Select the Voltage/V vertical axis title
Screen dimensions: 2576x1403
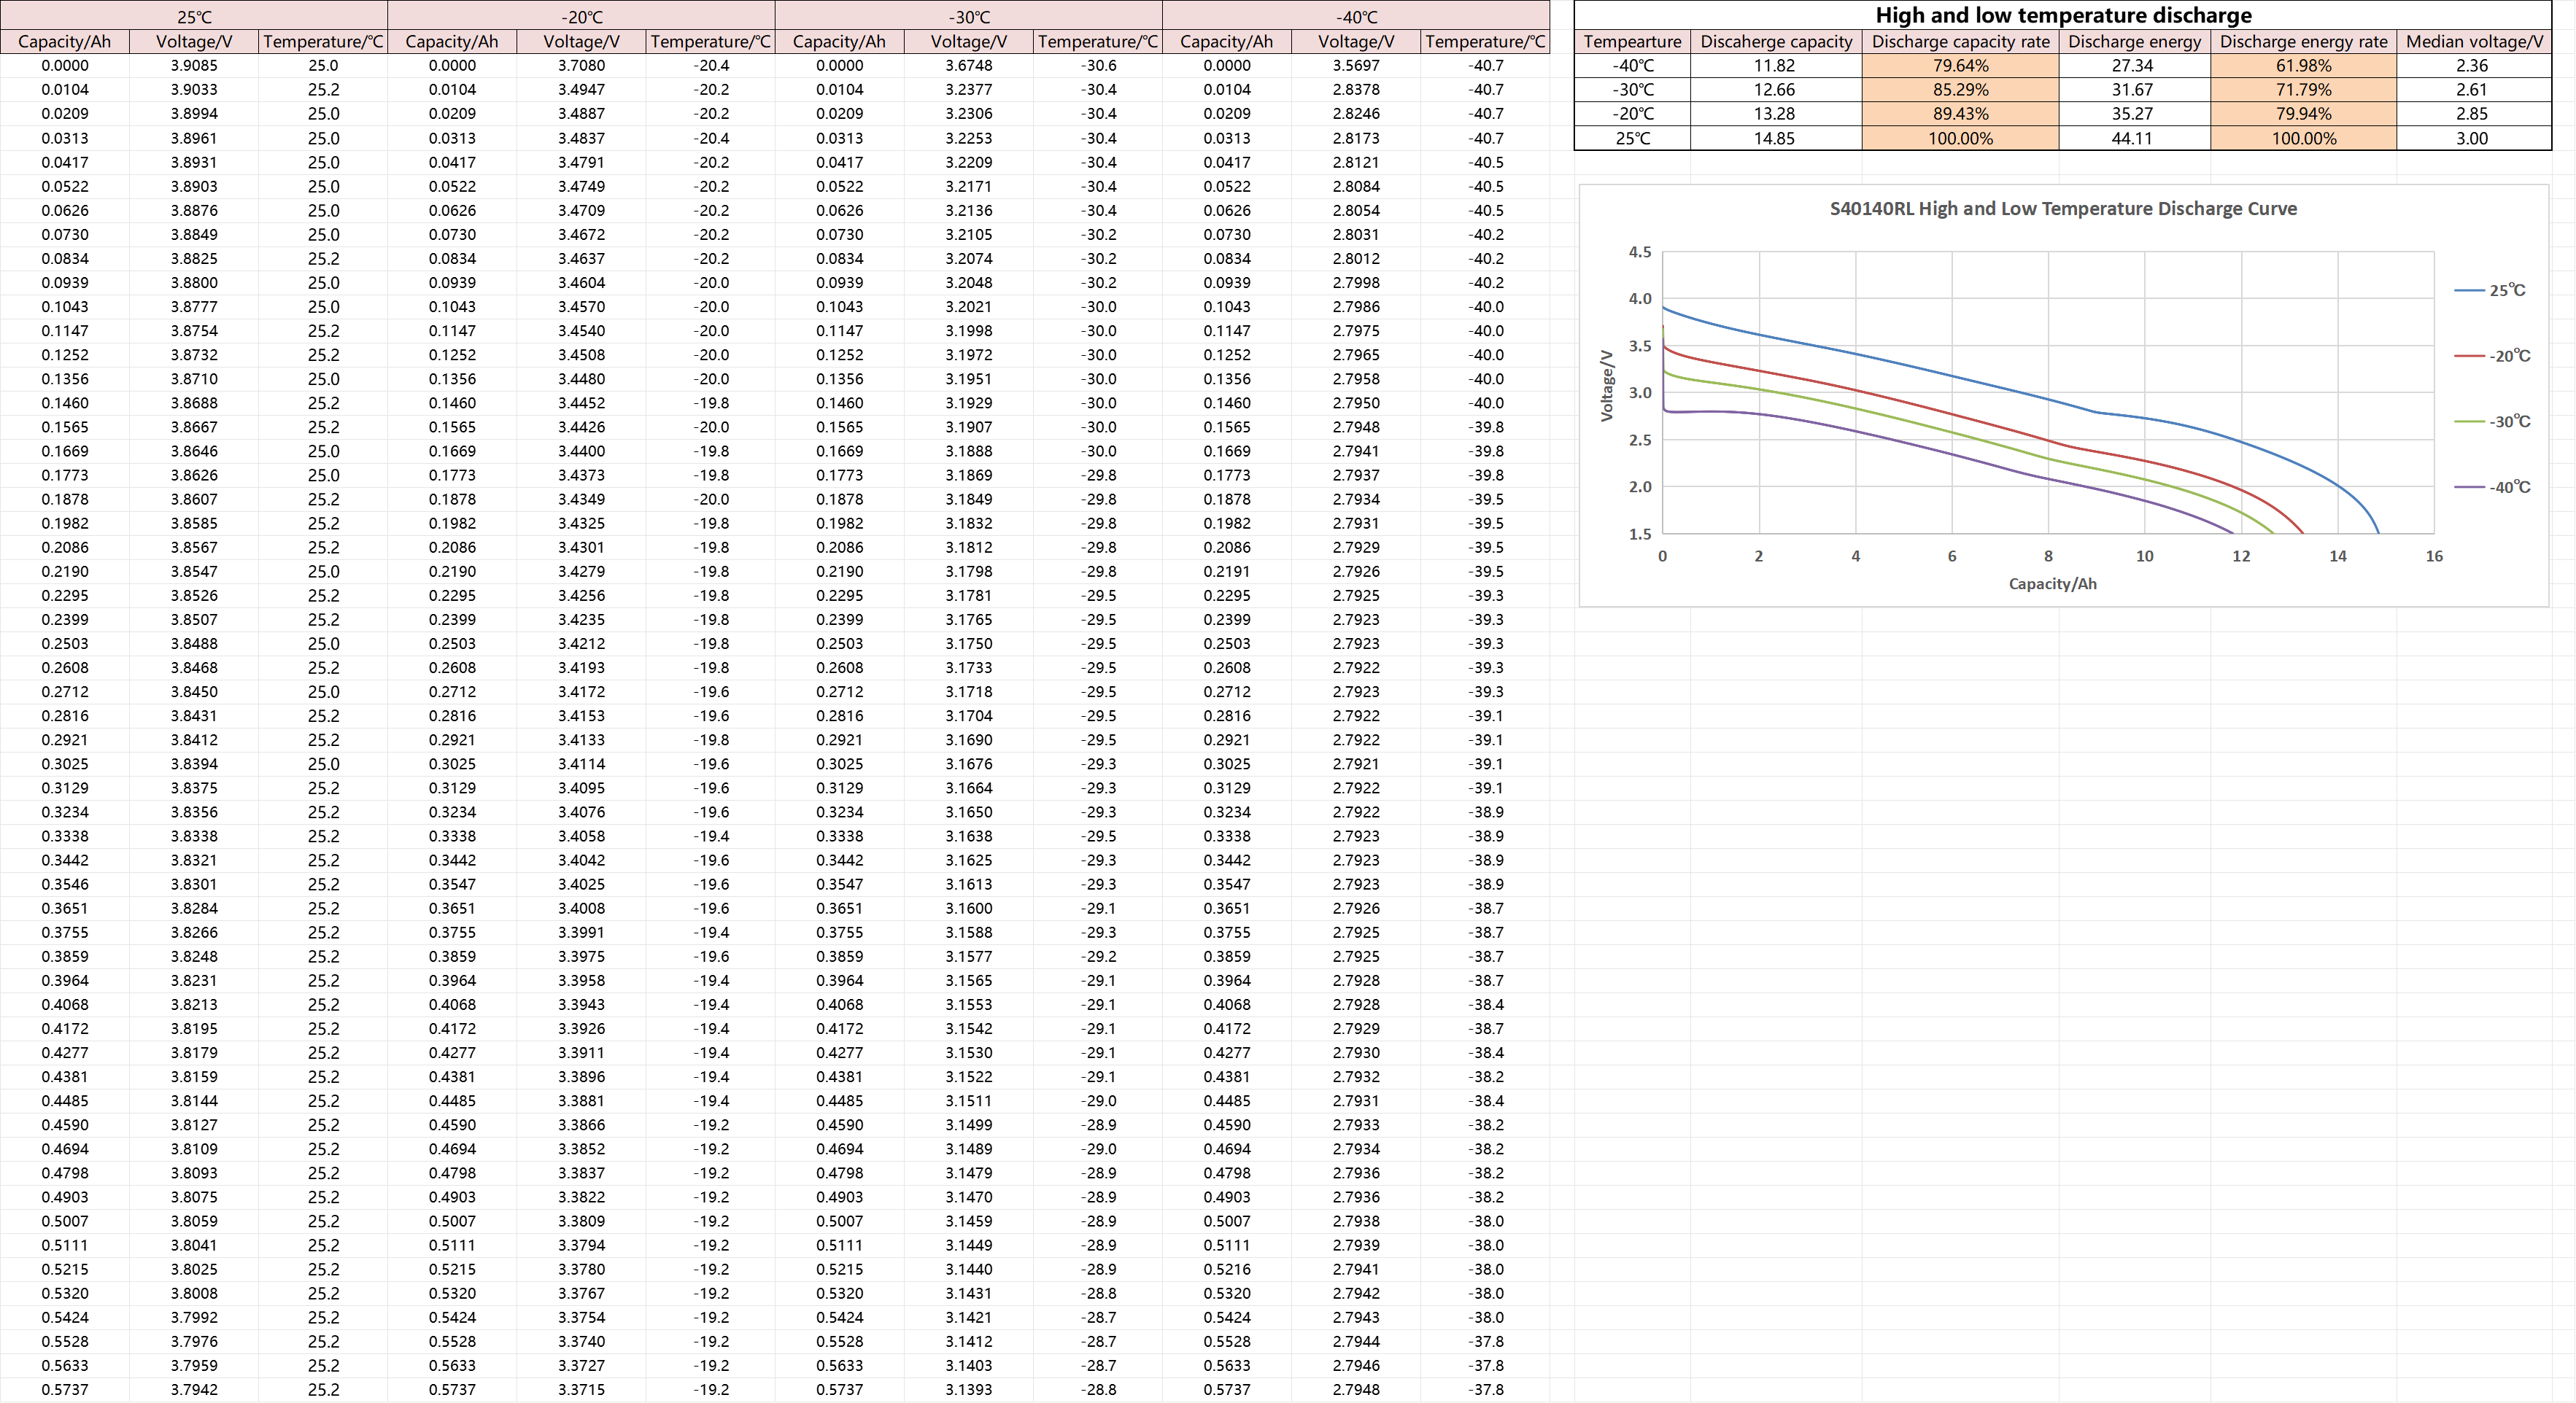(x=1607, y=386)
